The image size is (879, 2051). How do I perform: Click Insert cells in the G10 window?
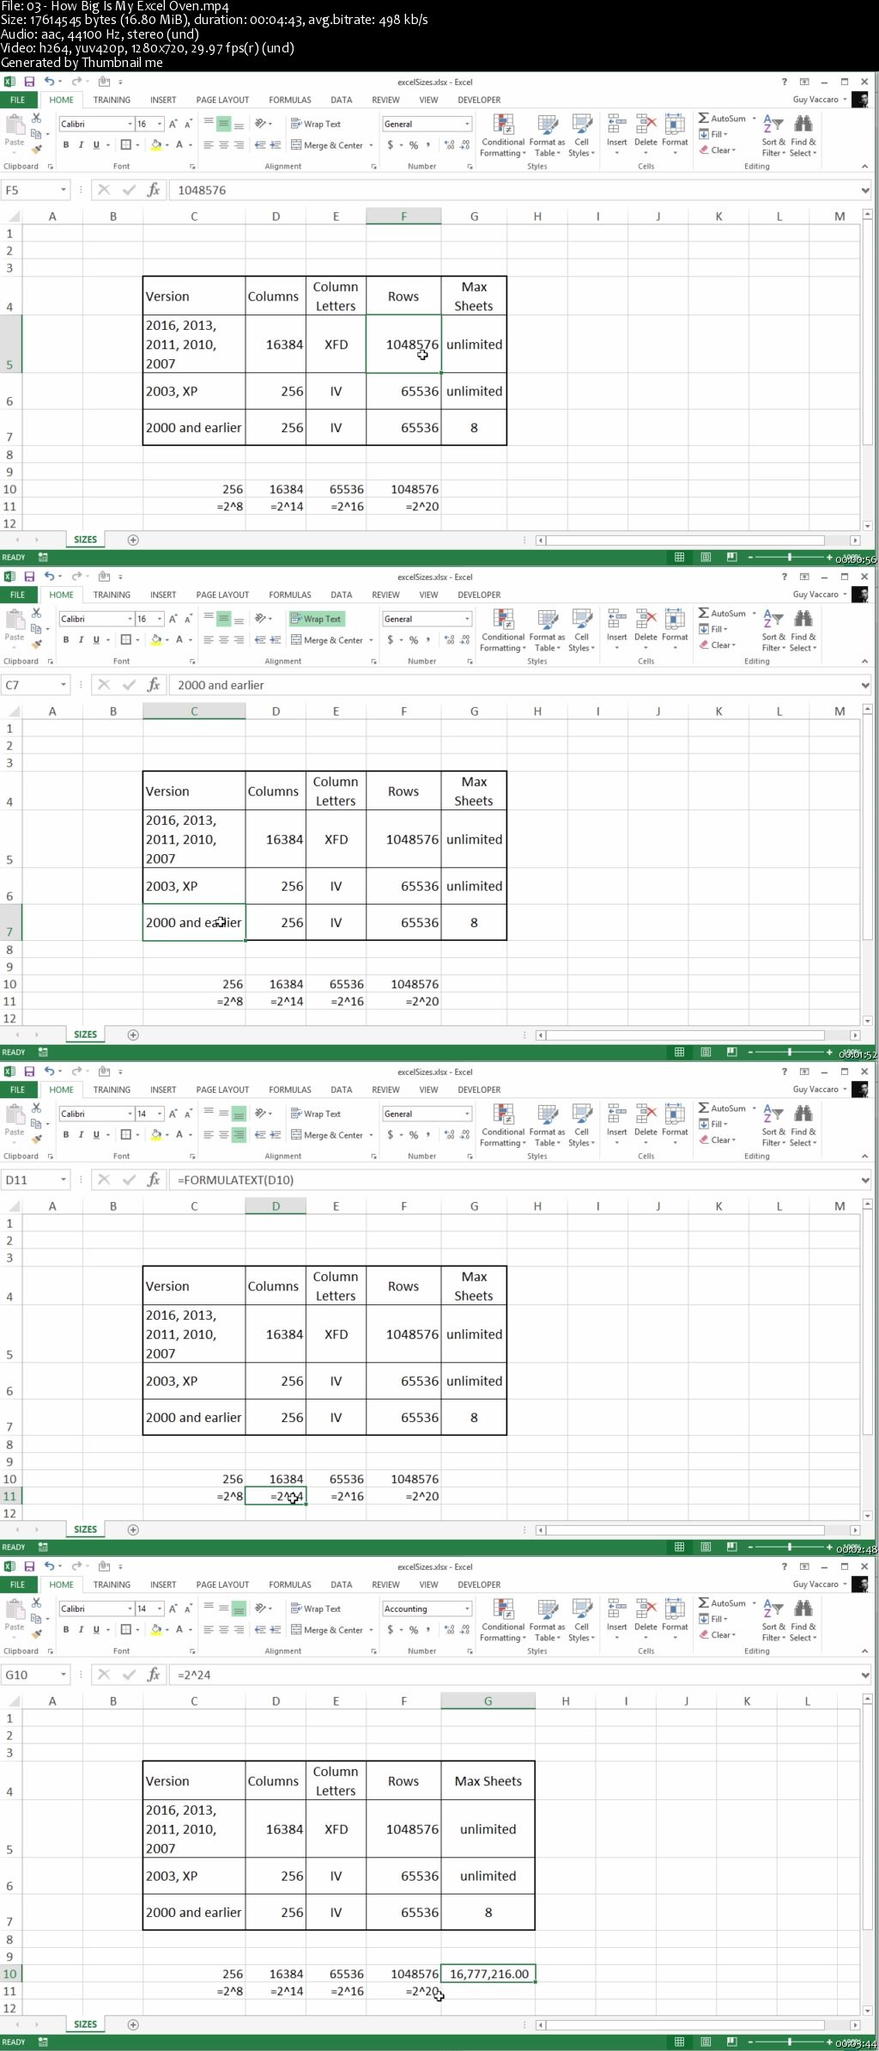(x=616, y=1621)
